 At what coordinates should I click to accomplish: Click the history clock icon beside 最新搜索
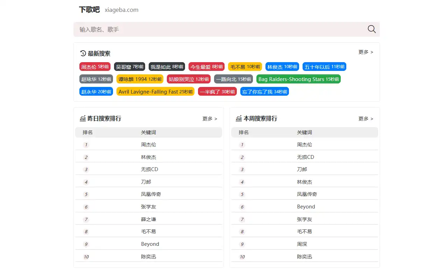coord(83,53)
